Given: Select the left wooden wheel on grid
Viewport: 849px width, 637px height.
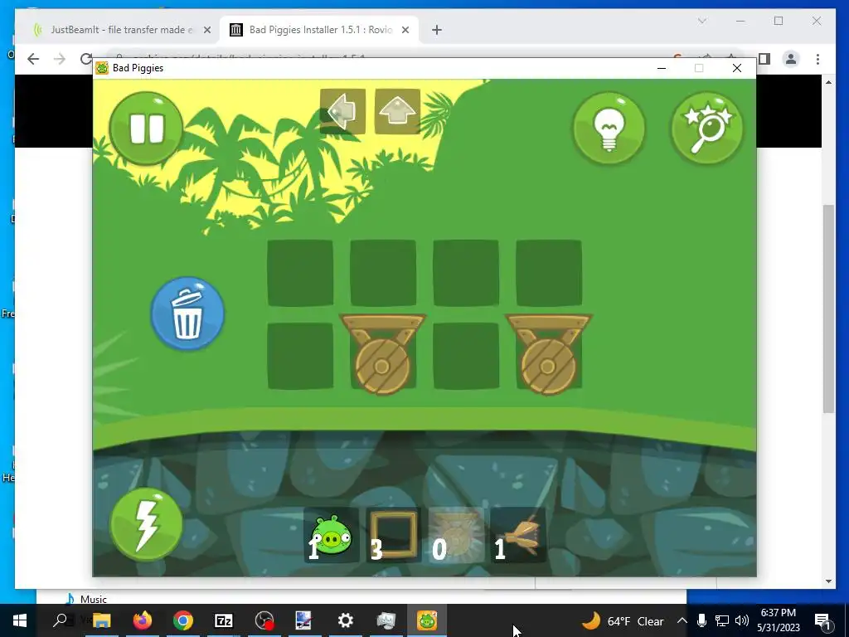Looking at the screenshot, I should coord(383,355).
